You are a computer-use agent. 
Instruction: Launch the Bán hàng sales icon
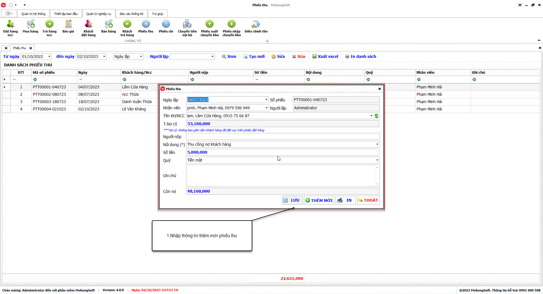point(109,26)
